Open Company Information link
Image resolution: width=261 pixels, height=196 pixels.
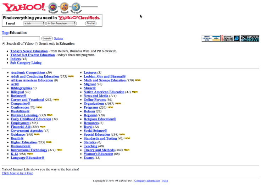coord(147,181)
